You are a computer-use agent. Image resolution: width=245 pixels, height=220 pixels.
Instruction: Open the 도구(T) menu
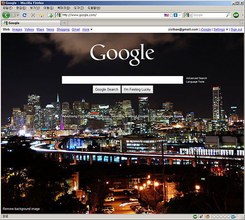pos(79,8)
